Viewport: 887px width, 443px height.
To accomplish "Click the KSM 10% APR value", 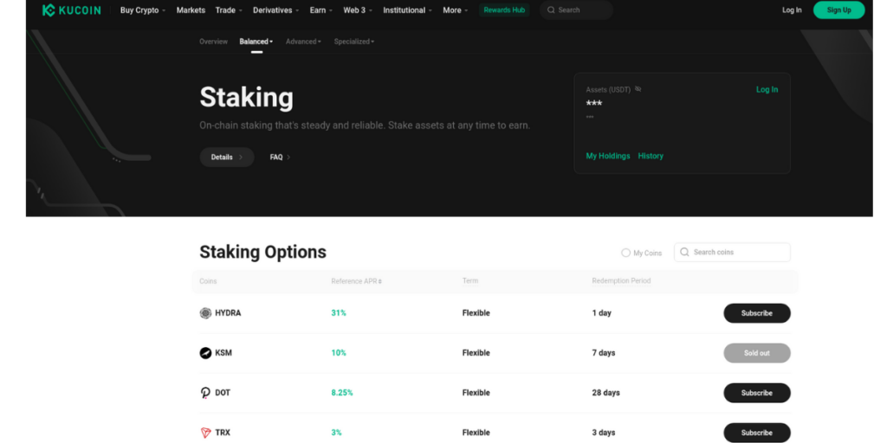I will pyautogui.click(x=339, y=353).
